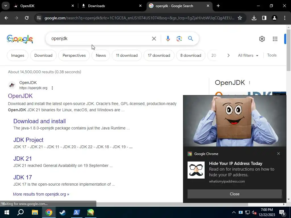Dismiss notification with X icon
Image resolution: width=291 pixels, height=218 pixels.
coord(278,154)
